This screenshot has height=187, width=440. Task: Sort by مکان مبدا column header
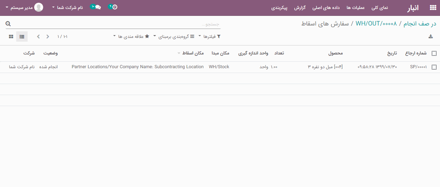pos(221,53)
